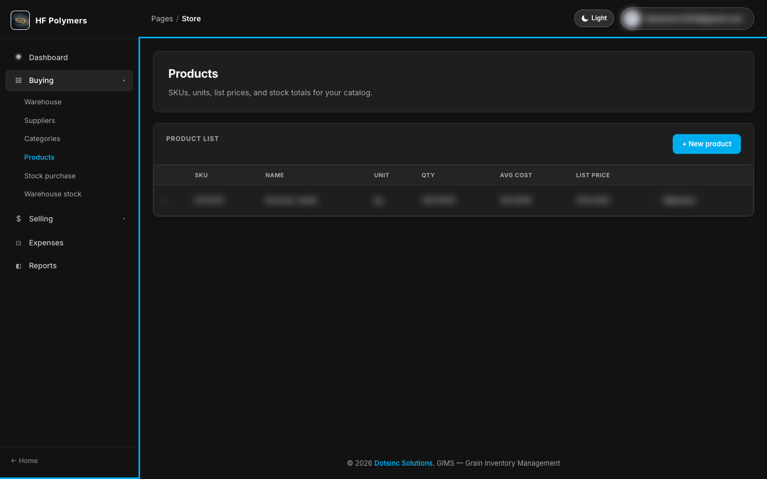
Task: Click the Home back link
Action: 24,460
